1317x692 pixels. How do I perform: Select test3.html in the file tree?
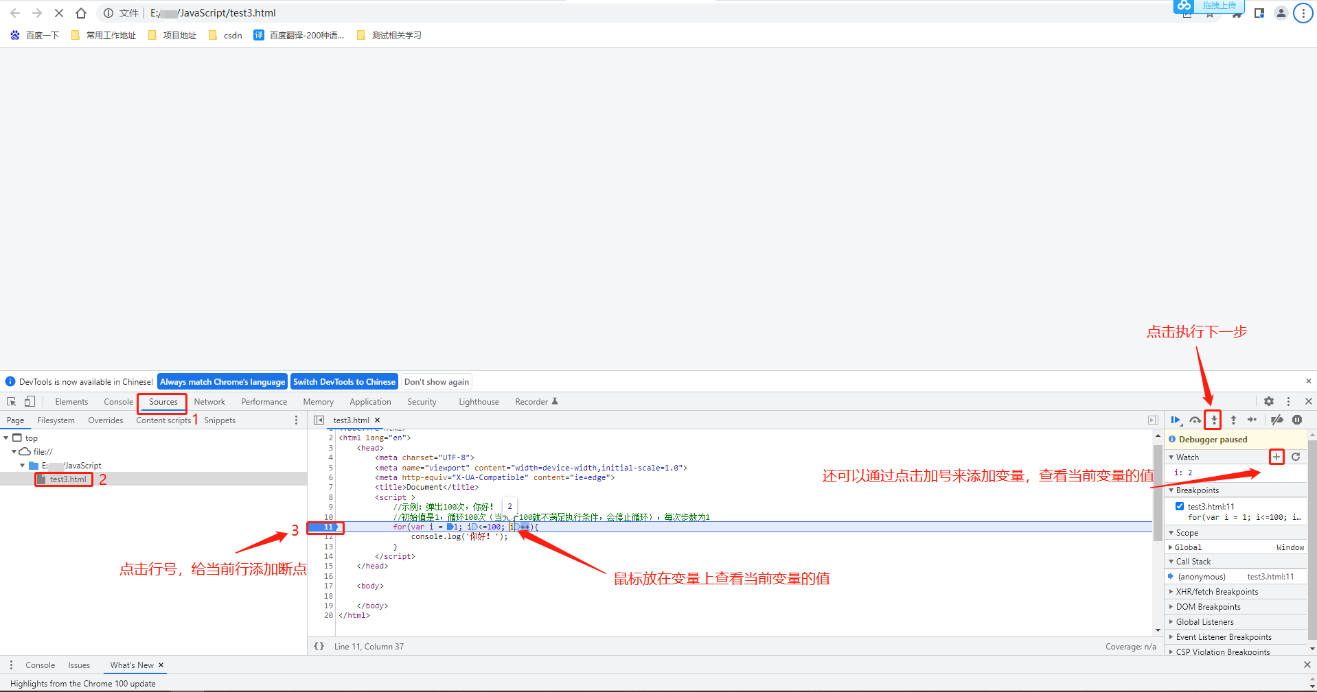point(68,479)
